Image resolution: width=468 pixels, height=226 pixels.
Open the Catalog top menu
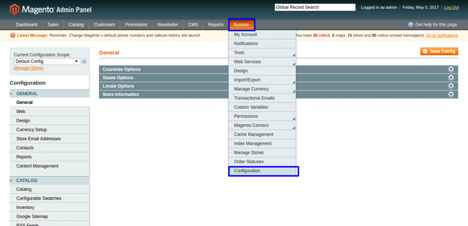(76, 25)
